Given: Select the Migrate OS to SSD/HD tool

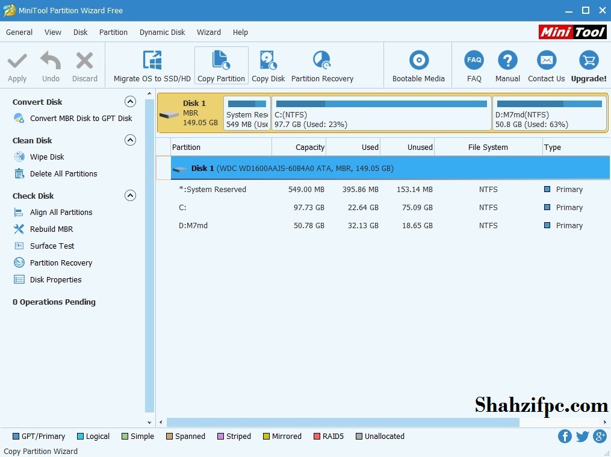Looking at the screenshot, I should (x=151, y=65).
